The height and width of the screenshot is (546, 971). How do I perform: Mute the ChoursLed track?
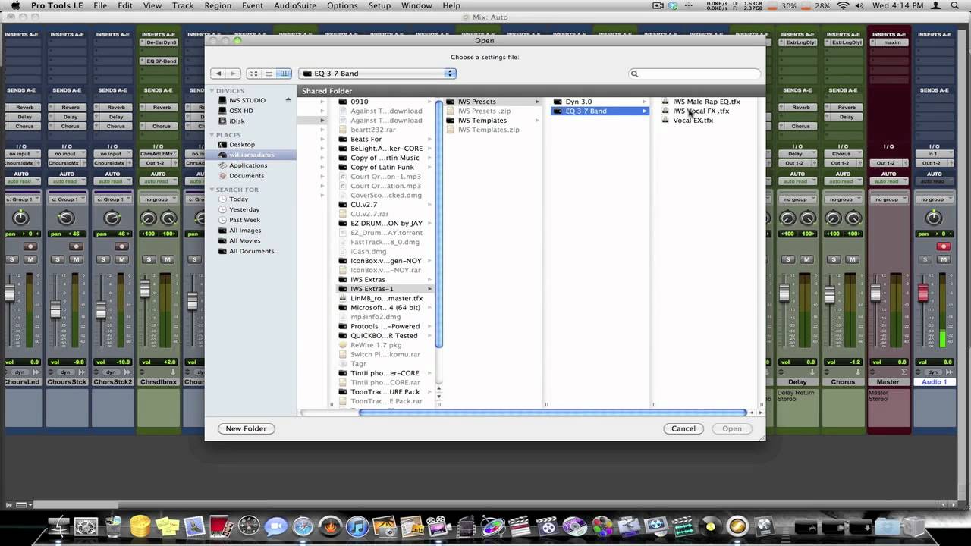(x=30, y=259)
